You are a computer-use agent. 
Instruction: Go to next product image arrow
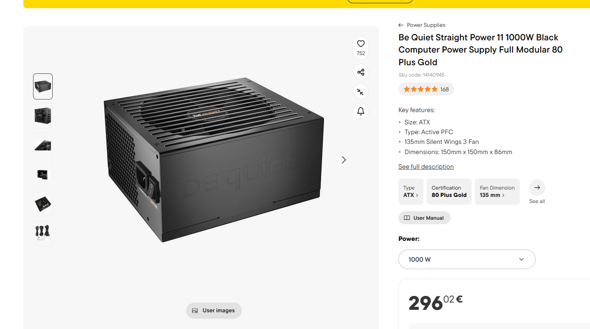[344, 160]
